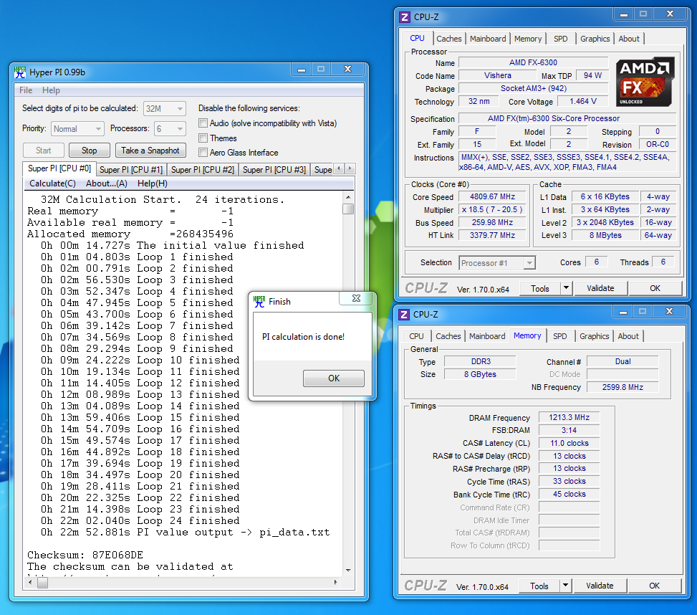697x615 pixels.
Task: Open the Help menu in Hyper PI
Action: [51, 90]
